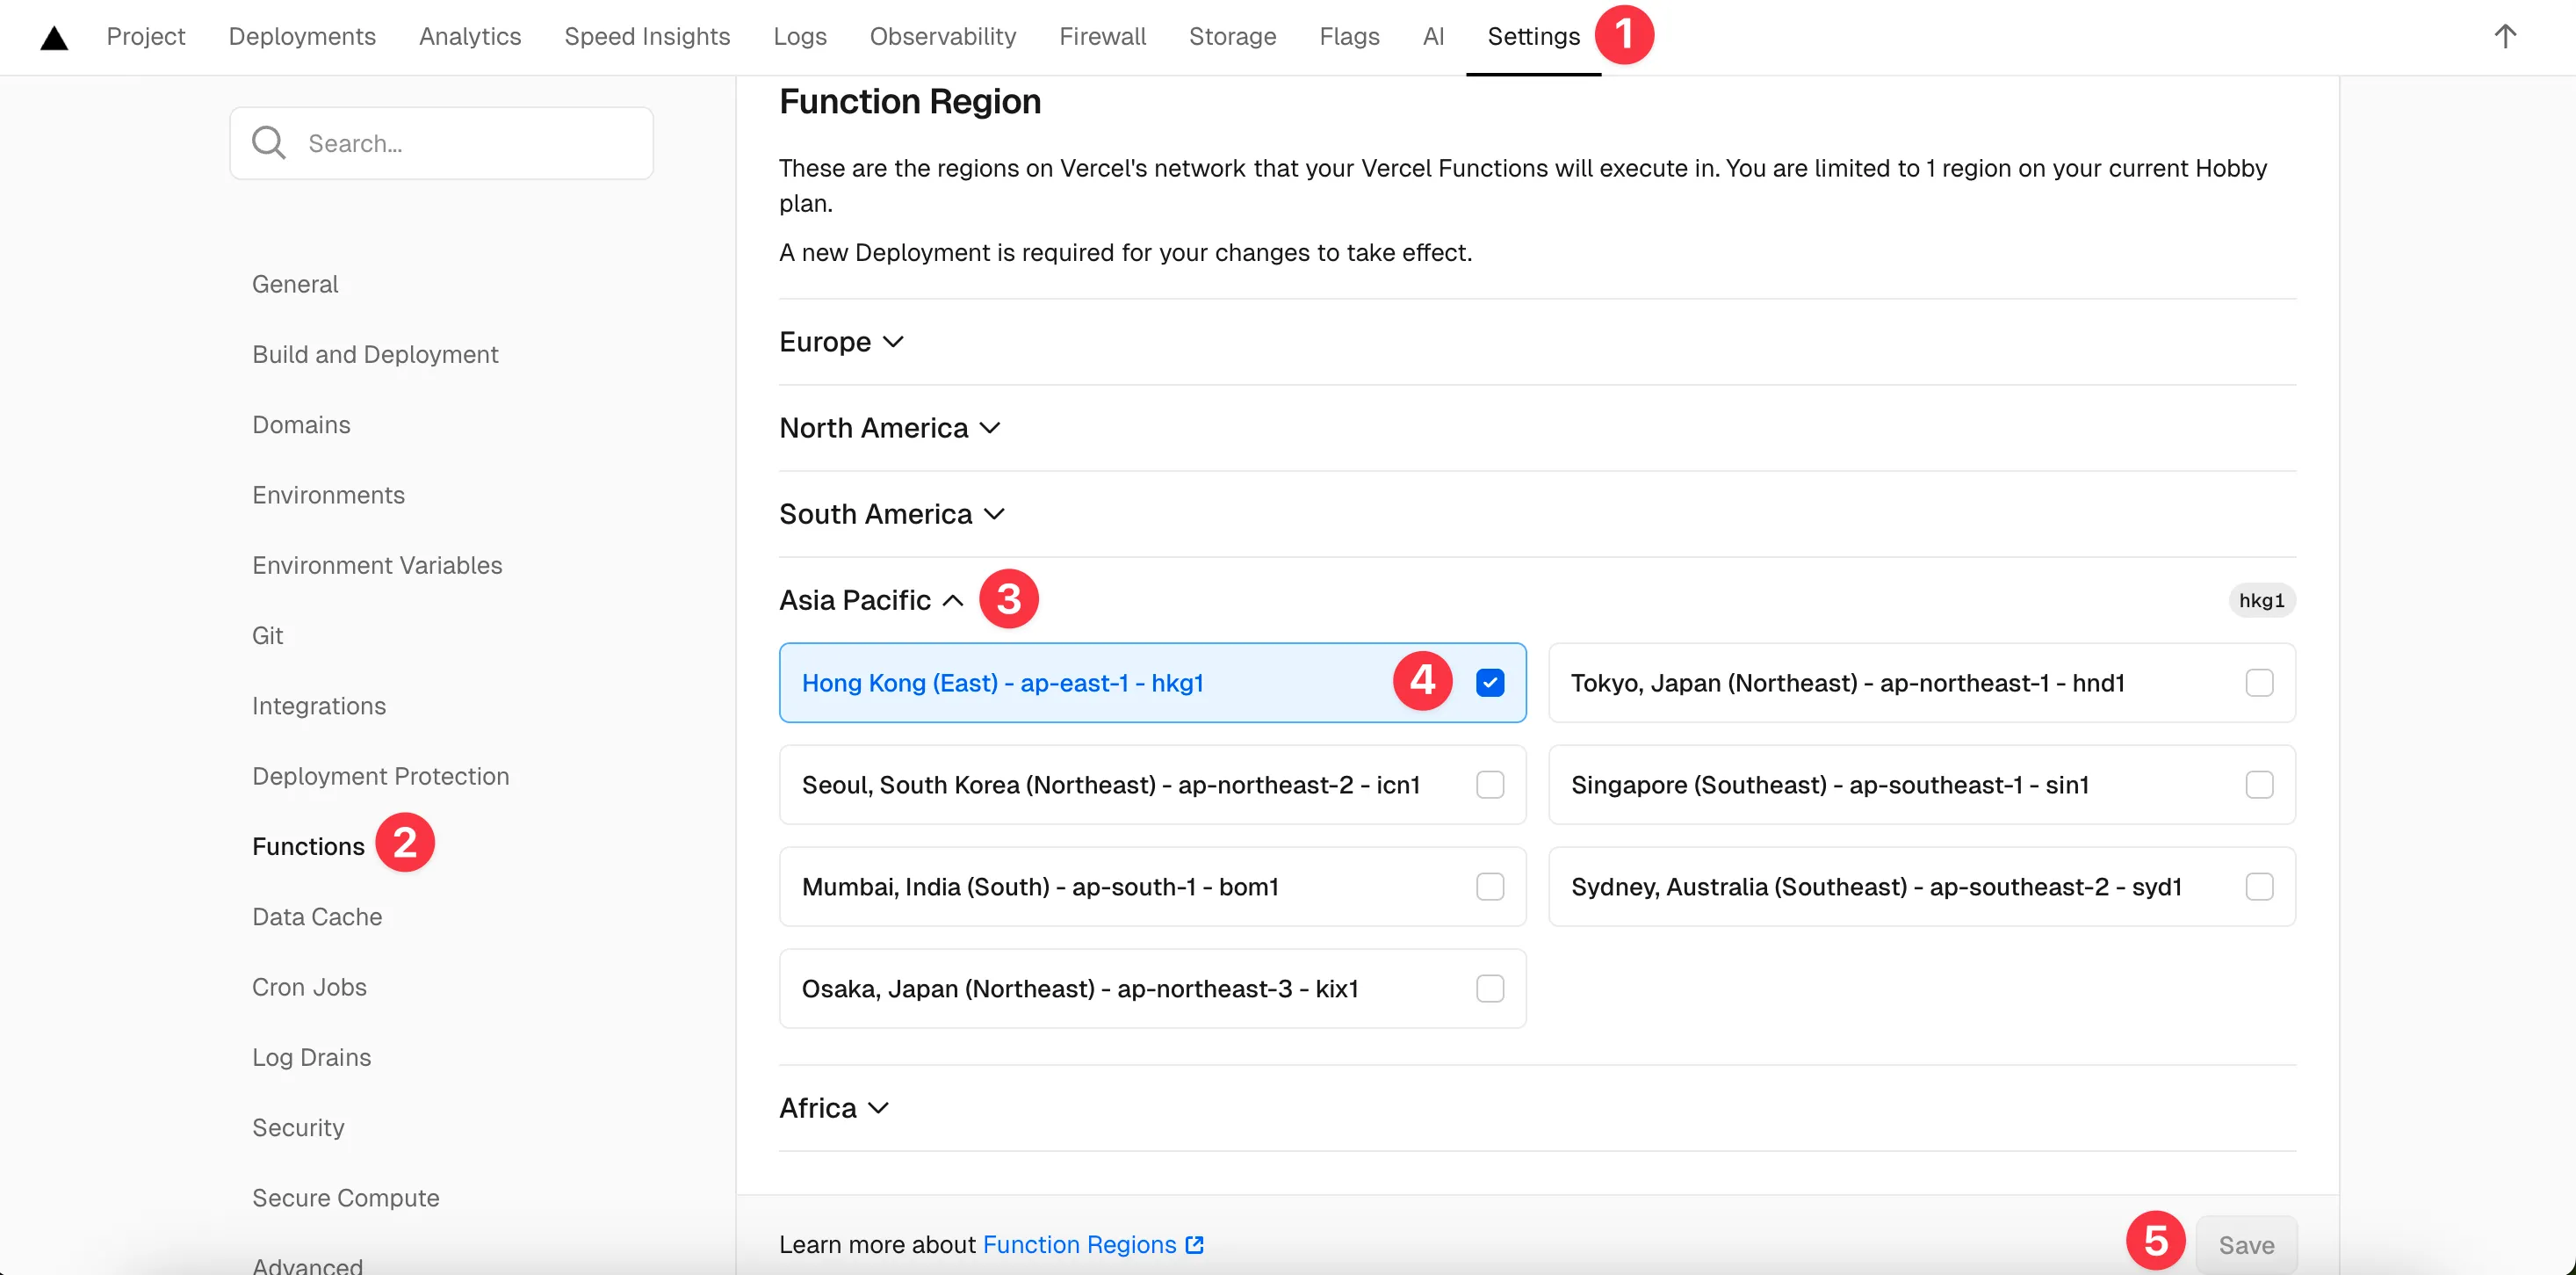Click the Vercel triangle logo

coord(54,38)
